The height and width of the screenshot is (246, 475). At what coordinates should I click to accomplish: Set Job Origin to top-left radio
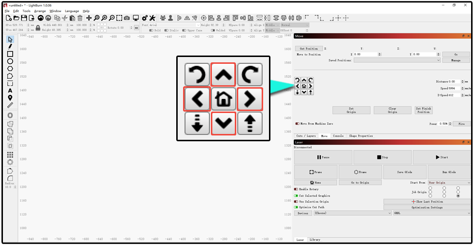(x=430, y=188)
